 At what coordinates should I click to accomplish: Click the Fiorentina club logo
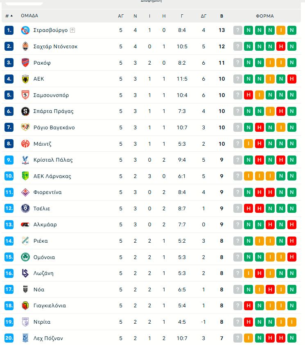coord(25,192)
